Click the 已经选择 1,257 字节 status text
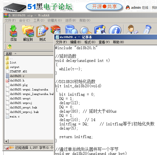Image resolution: width=157 pixels, height=155 pixels. (x=34, y=148)
